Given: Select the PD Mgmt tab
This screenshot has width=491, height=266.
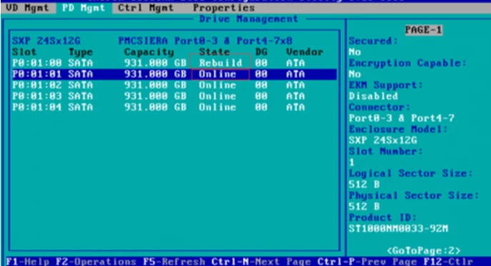Looking at the screenshot, I should point(84,8).
